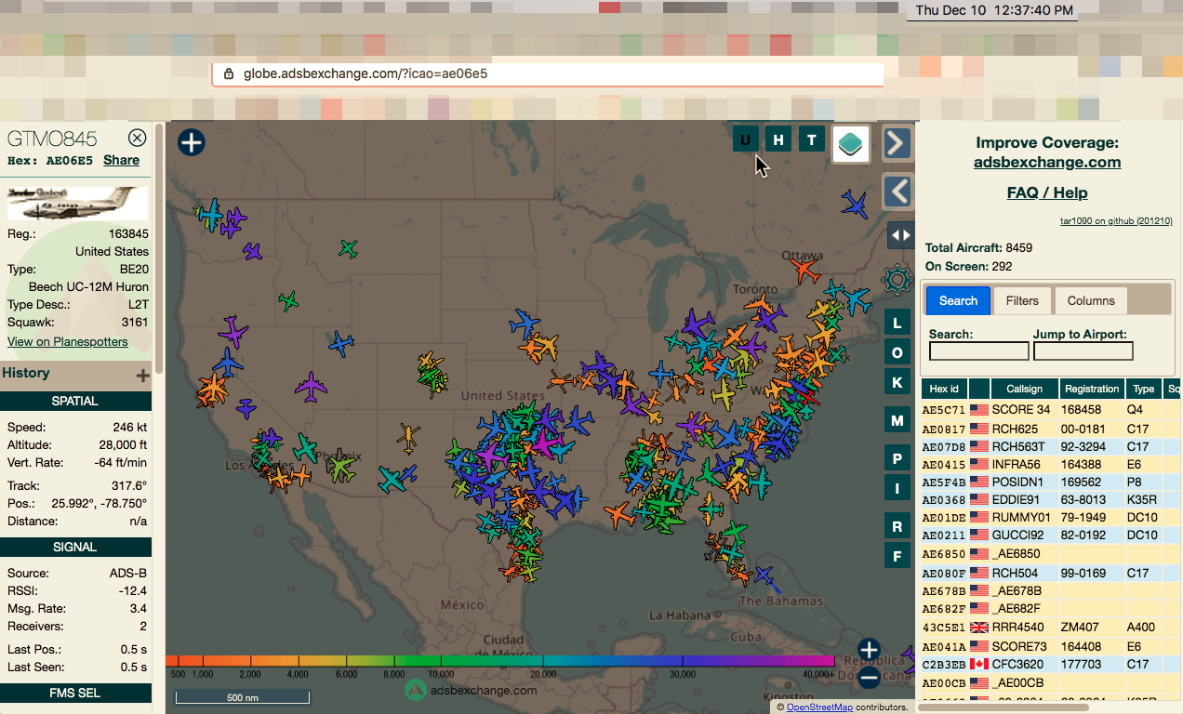The image size is (1183, 714).
Task: Click the altitude color legend bar
Action: [x=500, y=661]
